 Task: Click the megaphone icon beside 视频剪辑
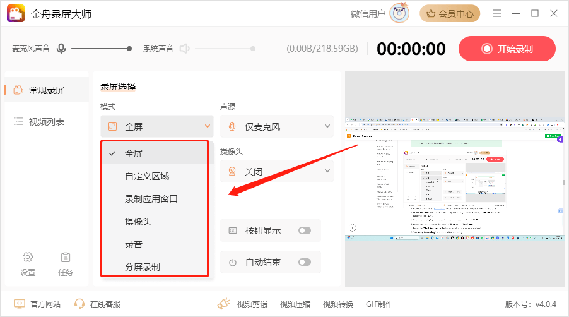point(224,304)
